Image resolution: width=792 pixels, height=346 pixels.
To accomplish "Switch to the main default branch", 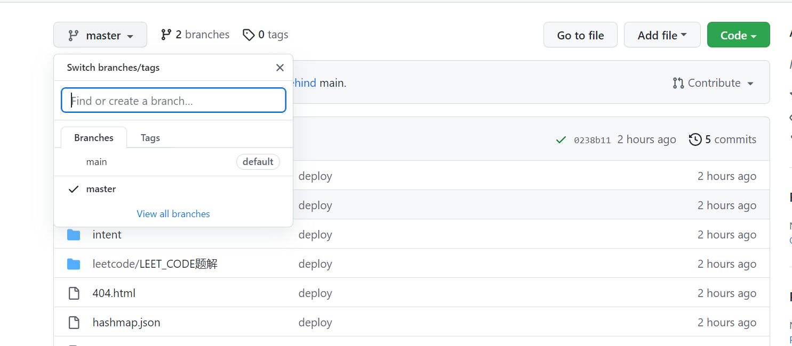I will pos(97,162).
